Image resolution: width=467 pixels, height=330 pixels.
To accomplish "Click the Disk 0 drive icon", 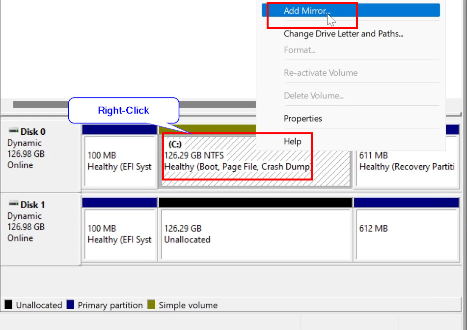I will [x=13, y=132].
